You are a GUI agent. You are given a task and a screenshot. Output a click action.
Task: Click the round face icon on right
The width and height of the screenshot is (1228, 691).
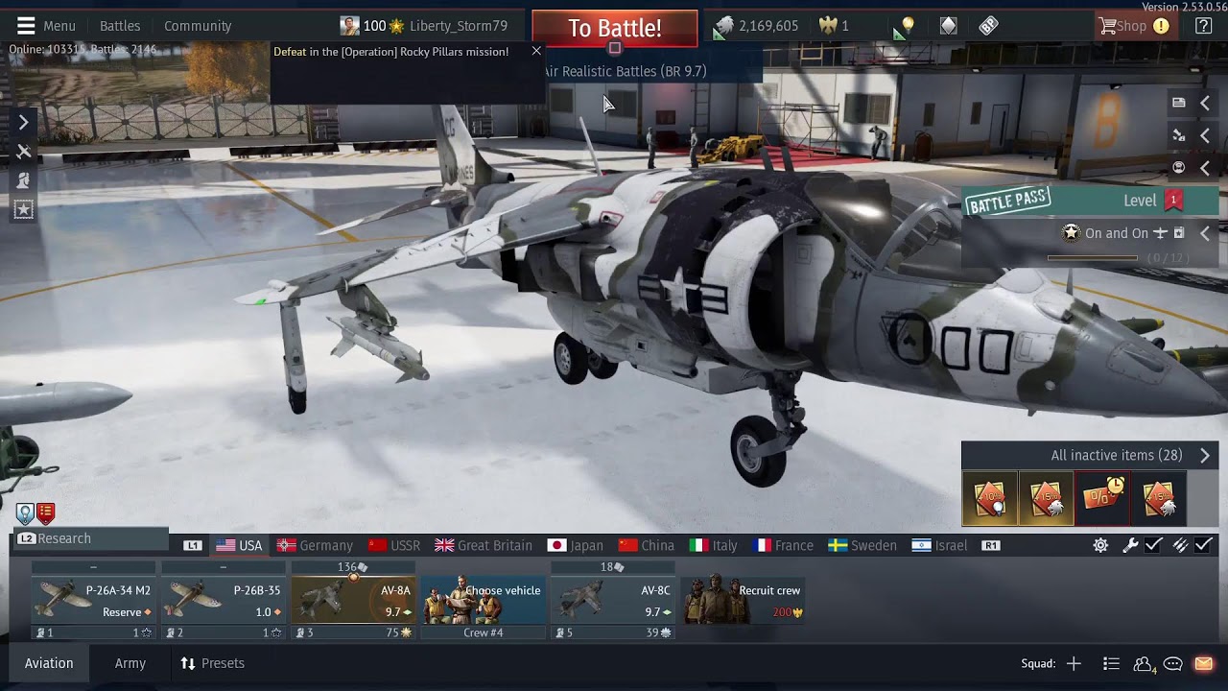pyautogui.click(x=1179, y=168)
